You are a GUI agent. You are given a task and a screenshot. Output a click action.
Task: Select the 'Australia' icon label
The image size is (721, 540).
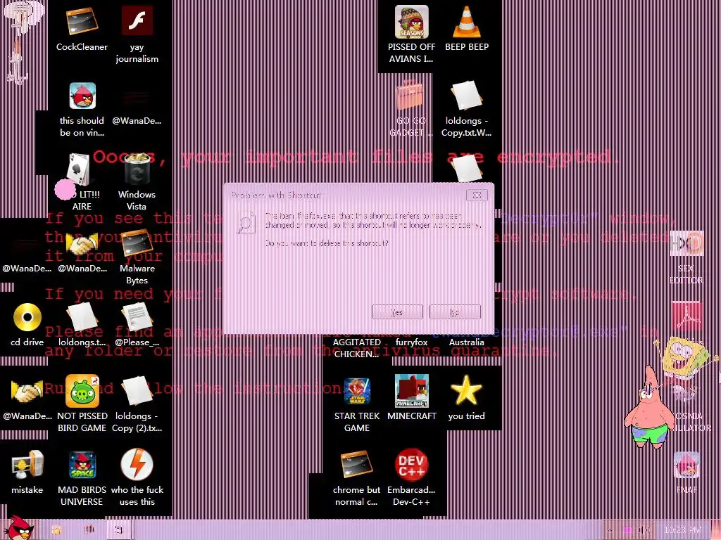coord(466,342)
